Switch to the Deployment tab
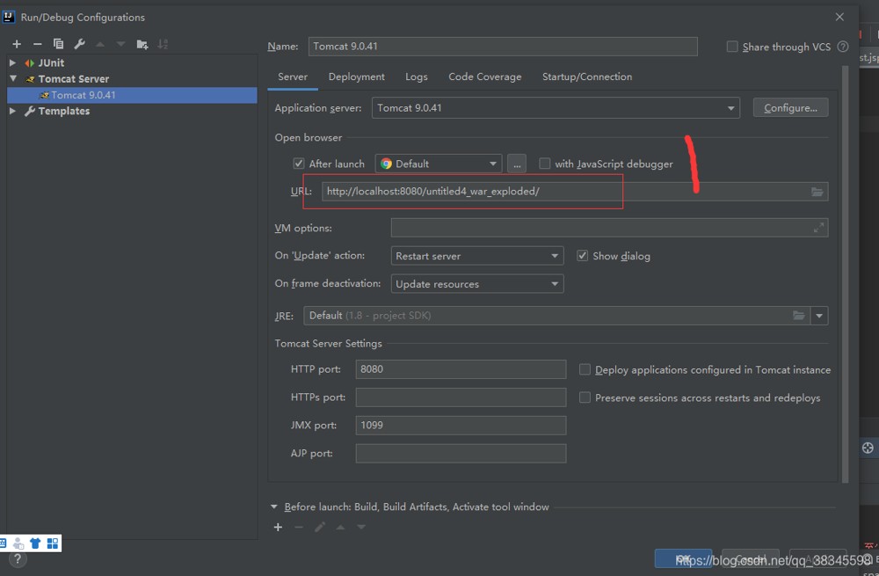This screenshot has width=879, height=576. point(357,77)
